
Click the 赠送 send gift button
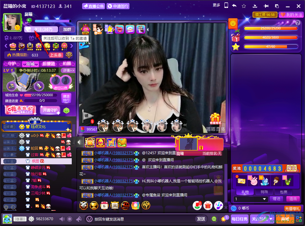(x=276, y=199)
